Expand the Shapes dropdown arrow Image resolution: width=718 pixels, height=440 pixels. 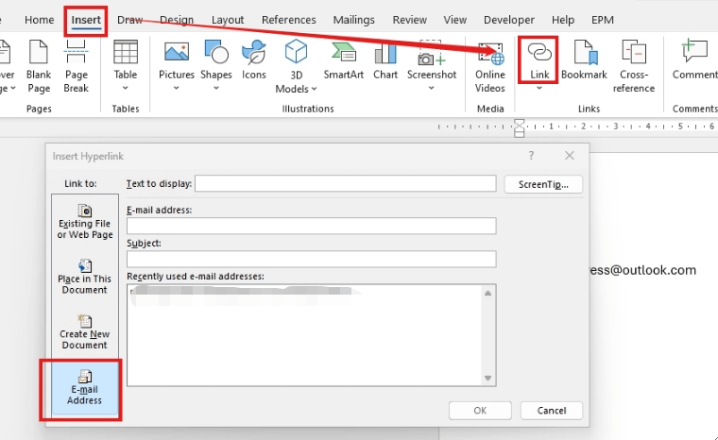tap(216, 88)
